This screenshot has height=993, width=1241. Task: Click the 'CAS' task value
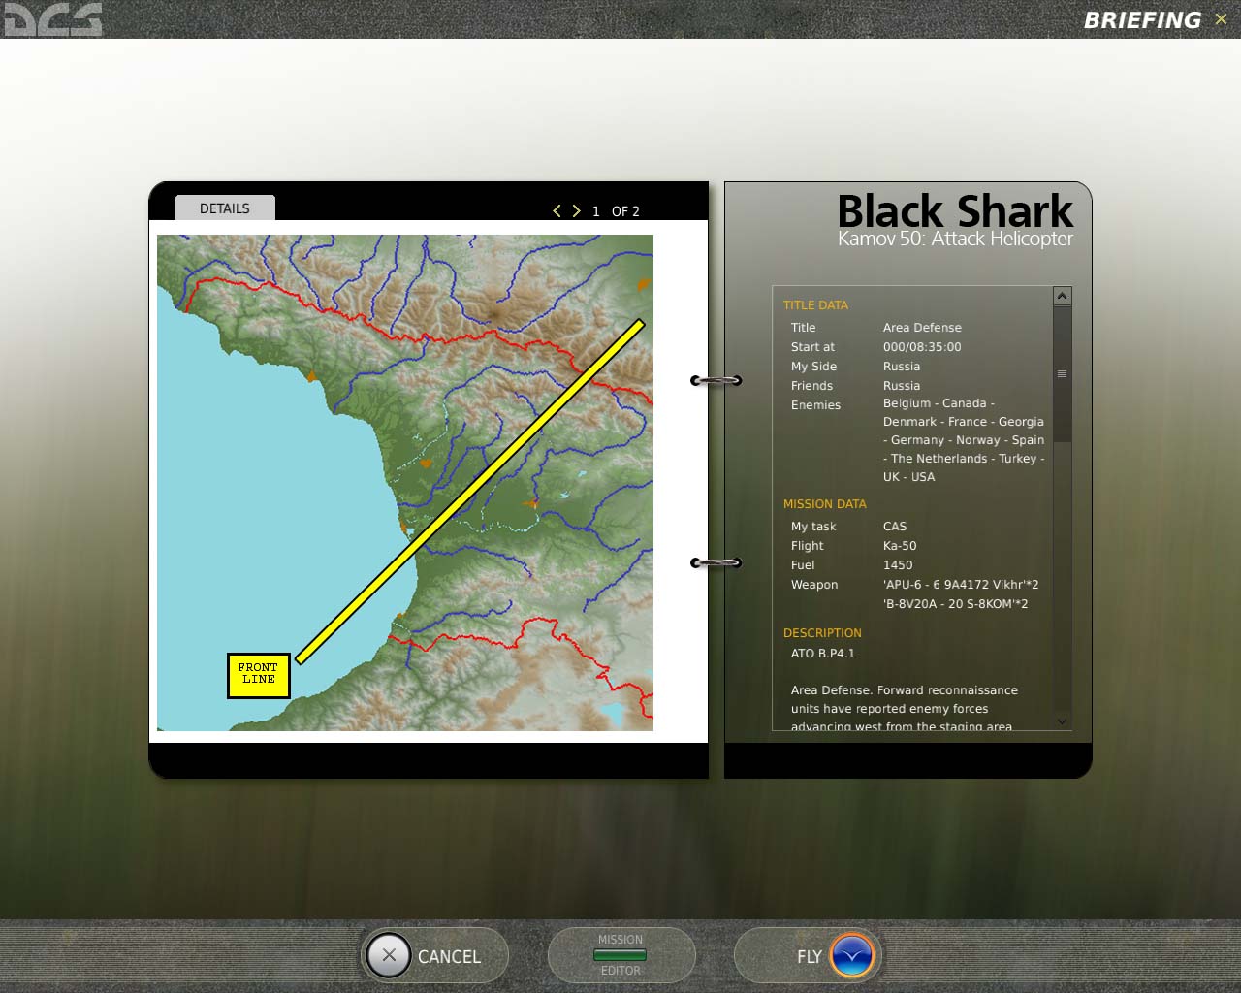895,527
